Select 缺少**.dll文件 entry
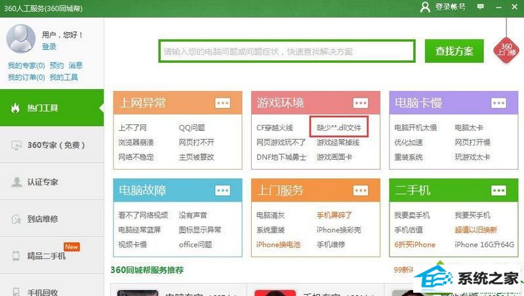The width and height of the screenshot is (524, 296). [339, 128]
